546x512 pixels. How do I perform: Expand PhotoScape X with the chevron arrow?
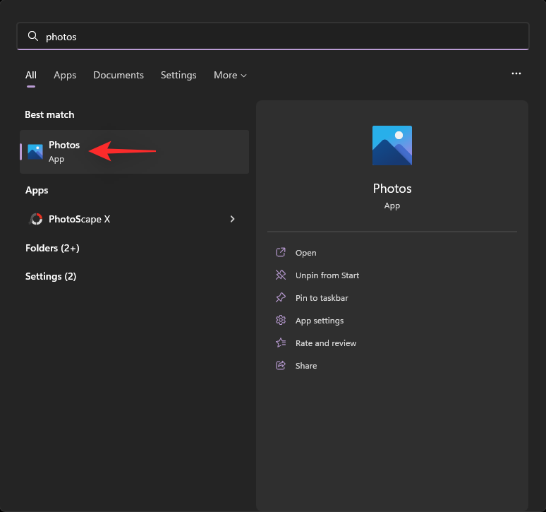pos(232,219)
